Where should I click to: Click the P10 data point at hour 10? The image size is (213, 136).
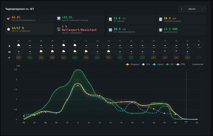pos(67,100)
